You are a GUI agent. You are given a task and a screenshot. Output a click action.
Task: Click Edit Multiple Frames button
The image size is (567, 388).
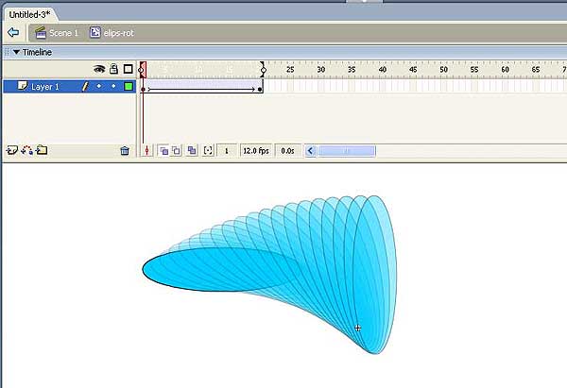192,150
